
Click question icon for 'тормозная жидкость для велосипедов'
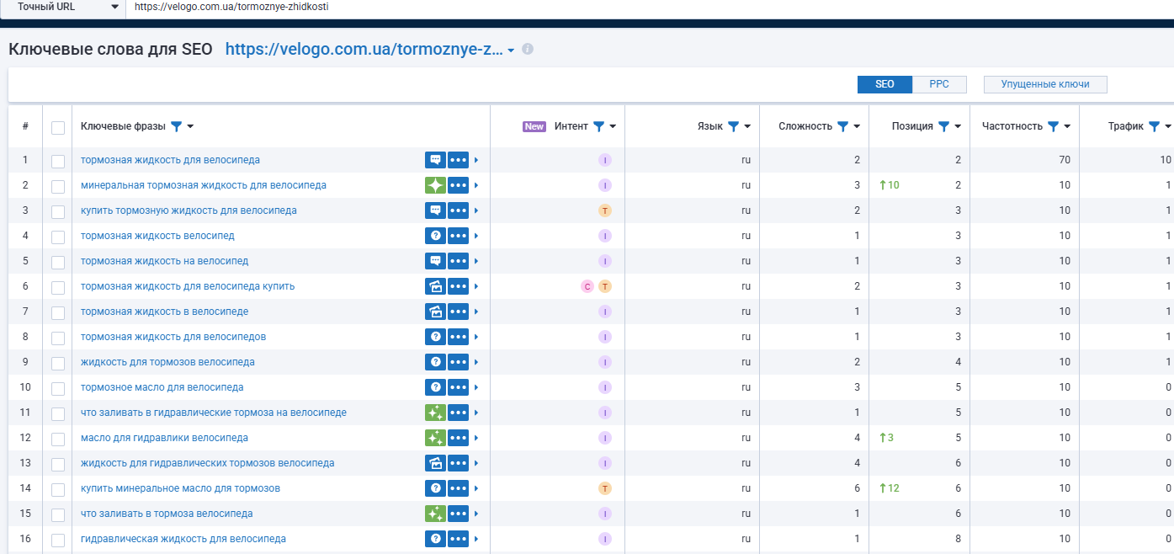tap(435, 337)
